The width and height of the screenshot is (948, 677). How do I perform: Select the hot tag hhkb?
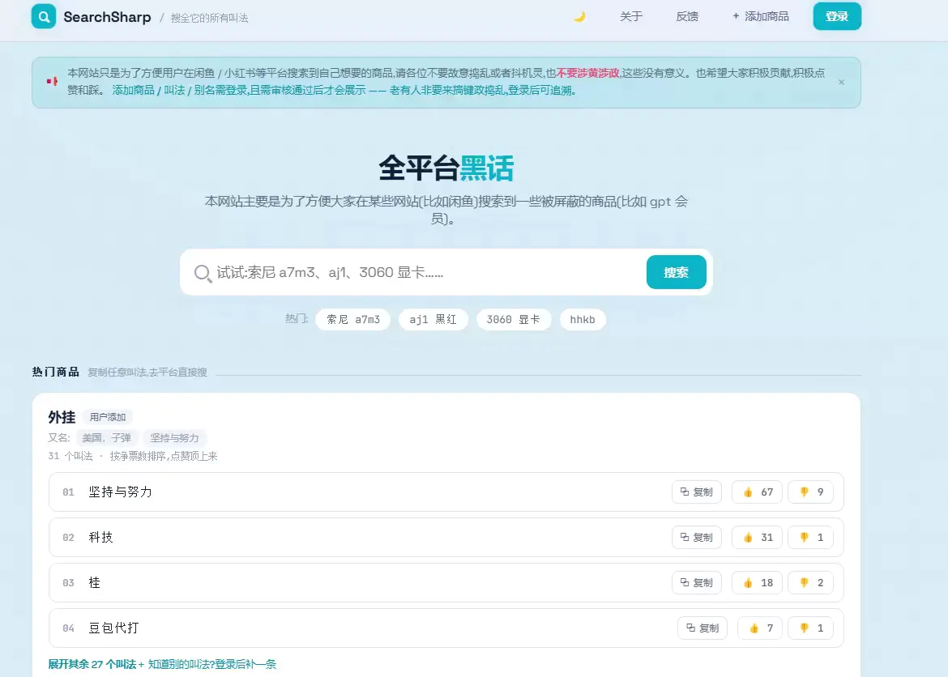coord(583,319)
